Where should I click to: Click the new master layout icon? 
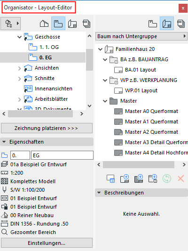tap(139, 178)
